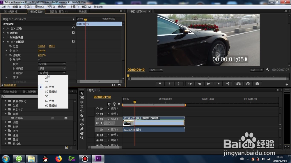Click the Extract button

248,84
